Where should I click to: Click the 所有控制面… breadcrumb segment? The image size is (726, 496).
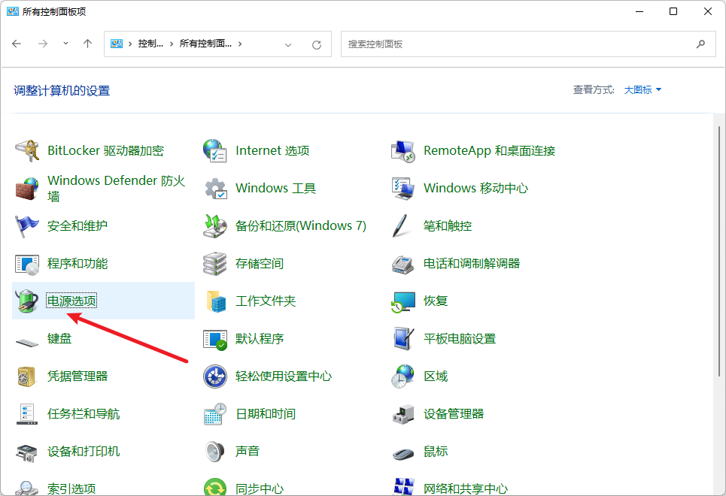coord(205,44)
